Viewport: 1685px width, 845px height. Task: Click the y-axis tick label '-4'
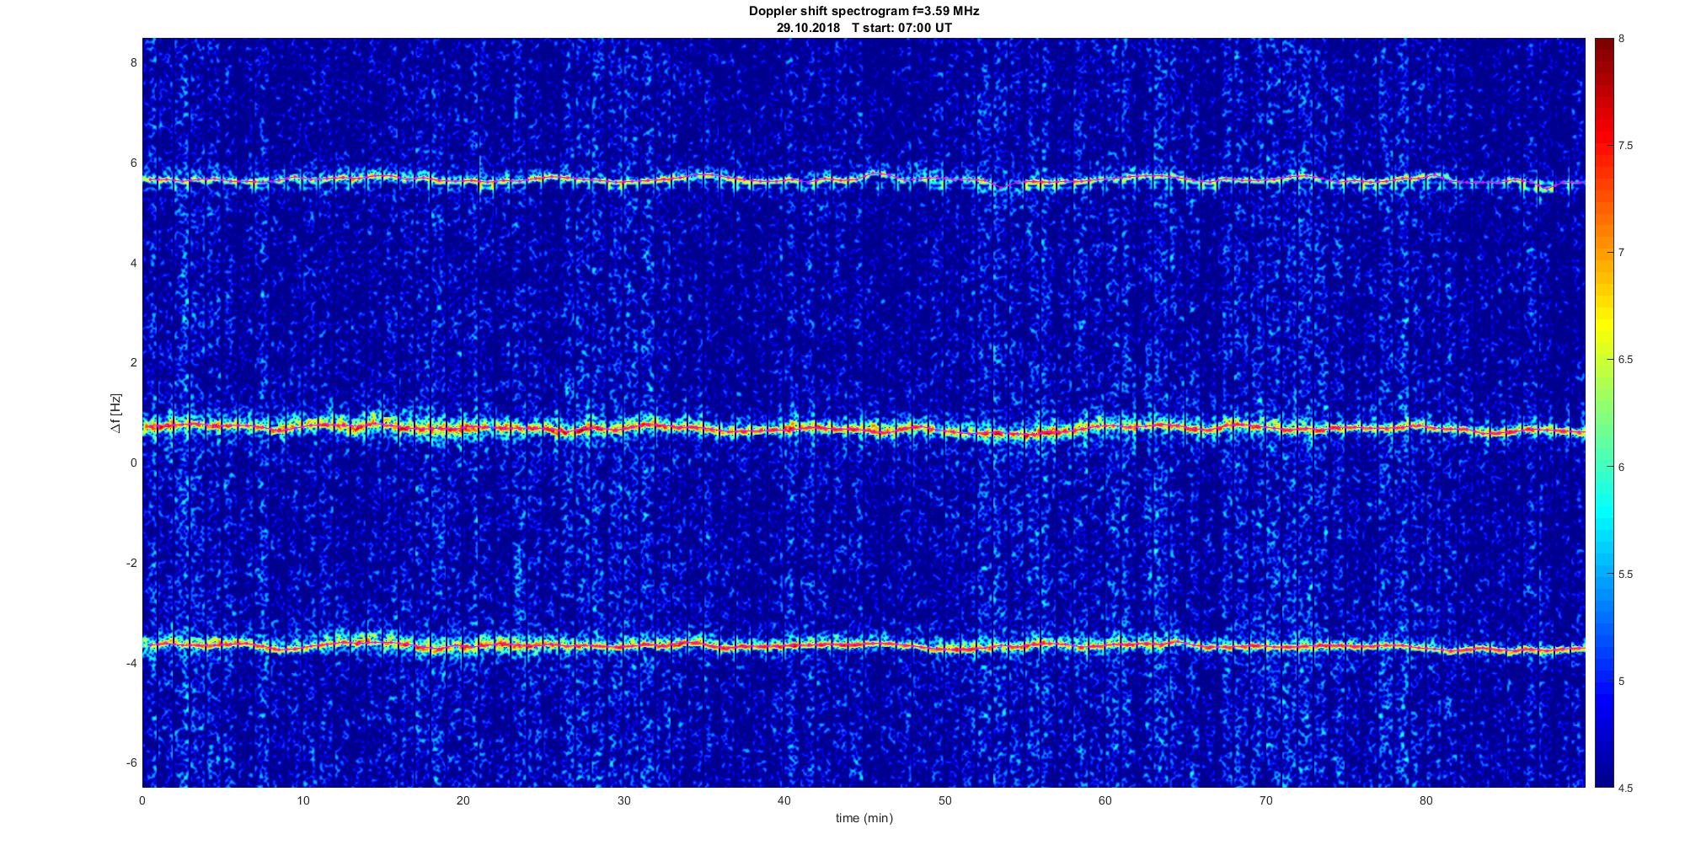click(x=131, y=663)
